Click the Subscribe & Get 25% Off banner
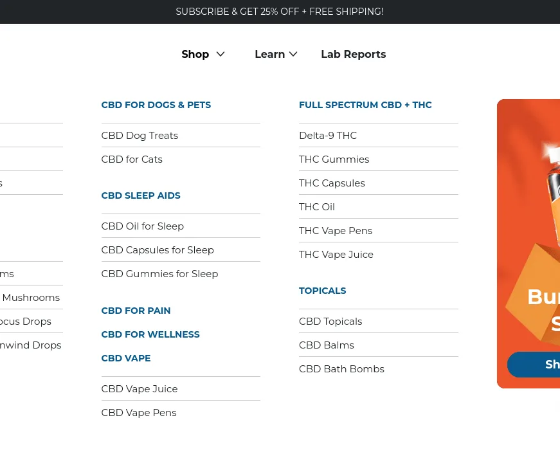560x463 pixels. point(280,12)
